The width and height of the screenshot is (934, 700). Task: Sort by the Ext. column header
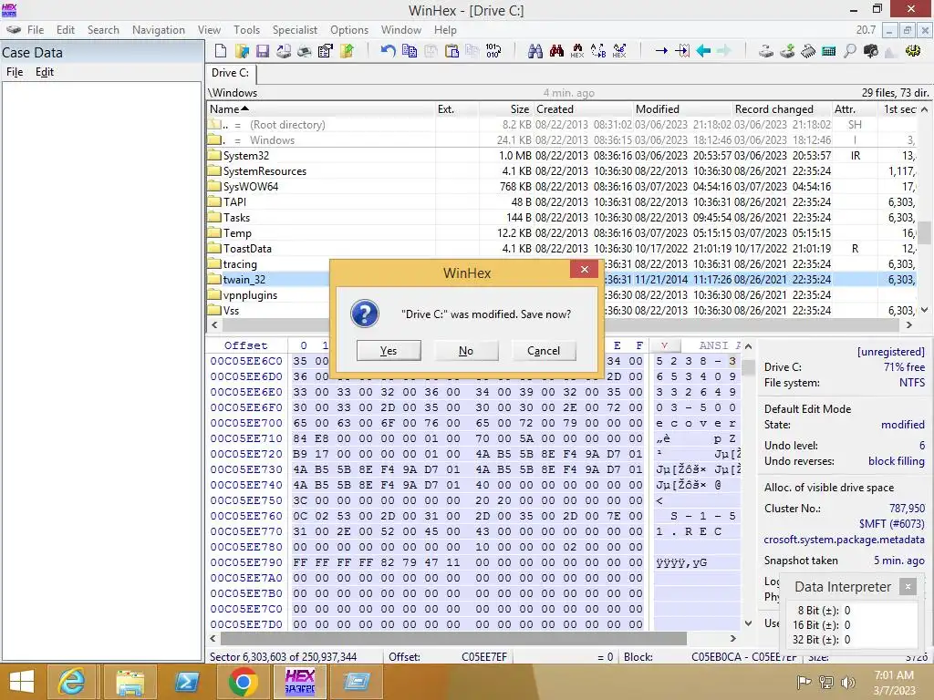click(457, 109)
